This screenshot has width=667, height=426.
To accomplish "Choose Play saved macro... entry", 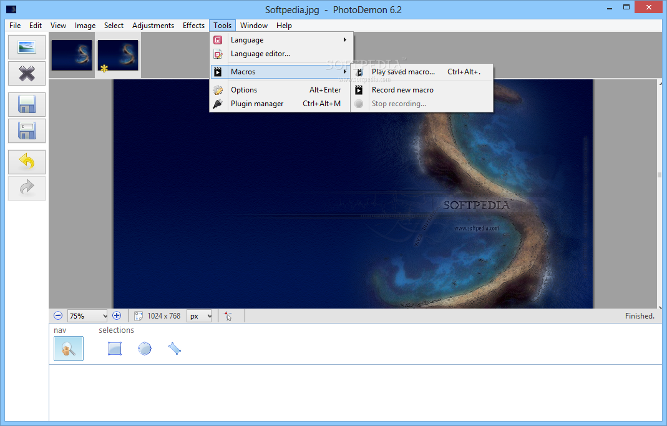I will click(x=422, y=72).
